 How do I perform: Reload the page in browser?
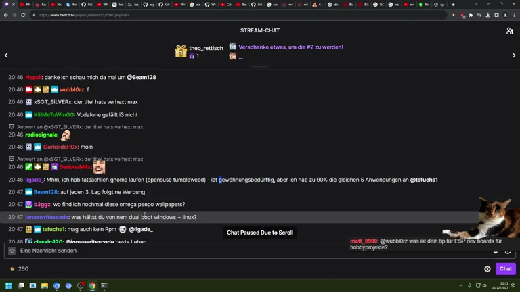pos(23,15)
